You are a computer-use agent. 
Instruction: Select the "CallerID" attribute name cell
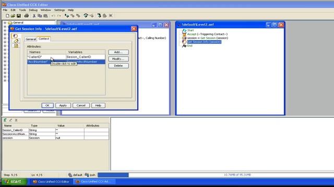point(46,57)
